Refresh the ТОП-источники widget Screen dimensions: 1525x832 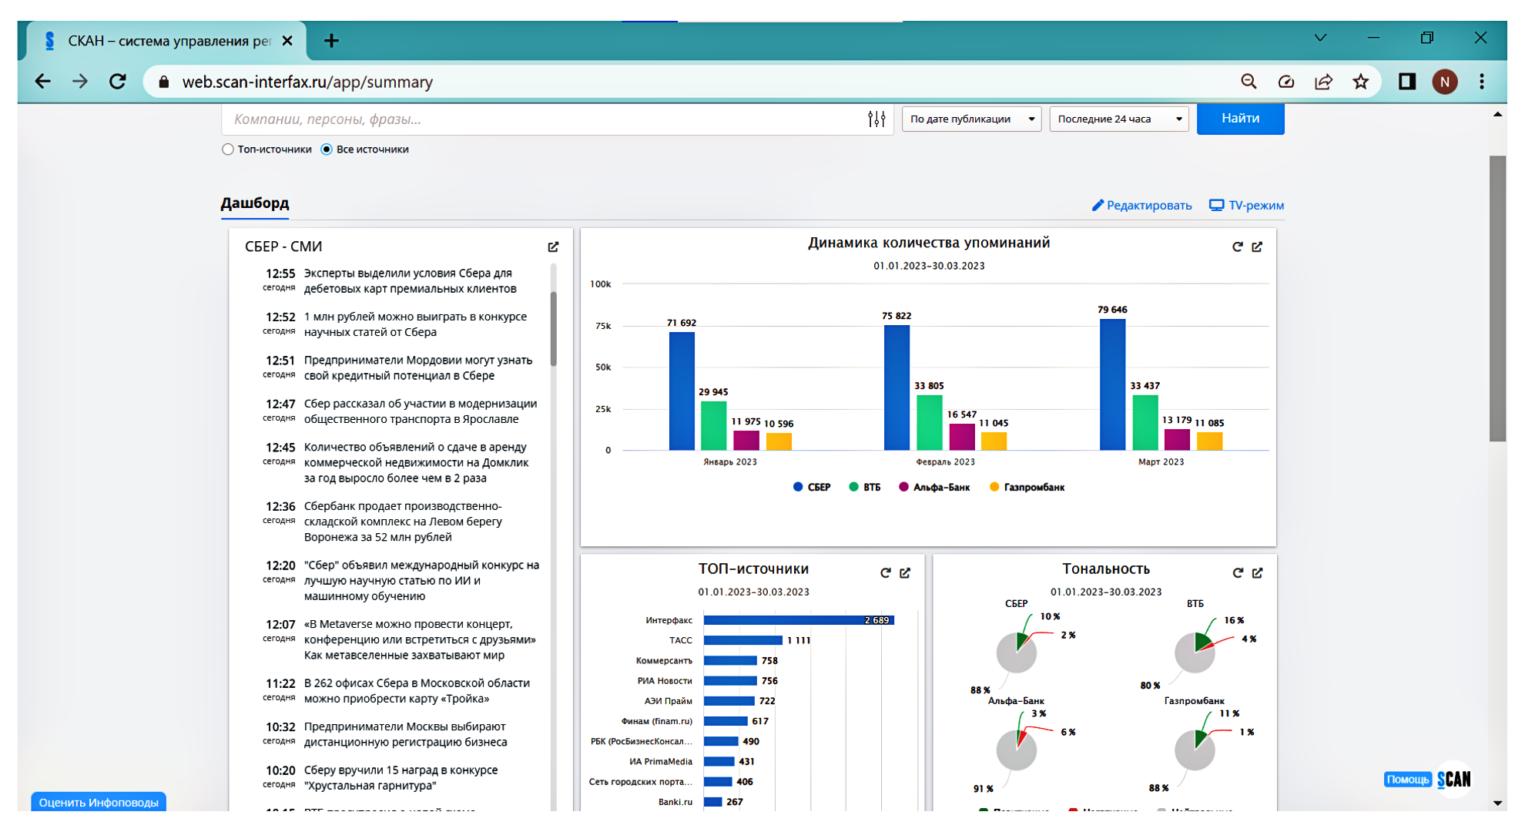click(885, 572)
